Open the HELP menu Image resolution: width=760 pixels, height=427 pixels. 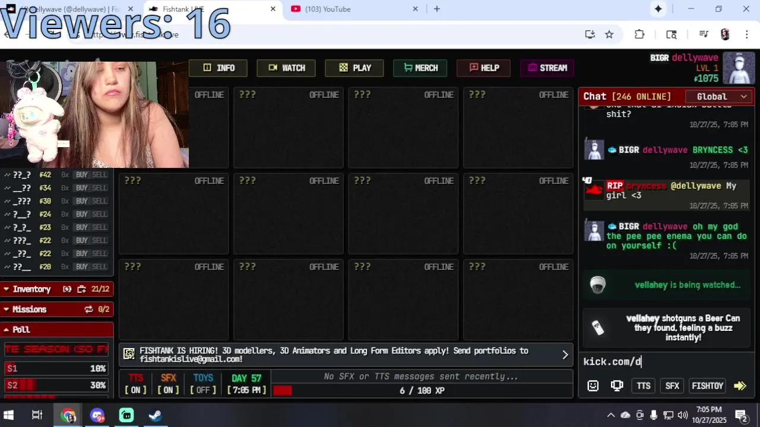pyautogui.click(x=484, y=68)
